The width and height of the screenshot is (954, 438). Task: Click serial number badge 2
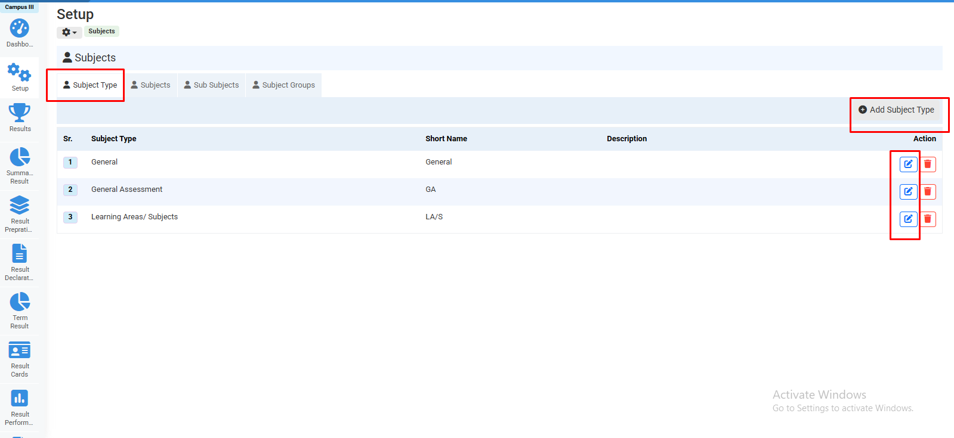(x=70, y=190)
